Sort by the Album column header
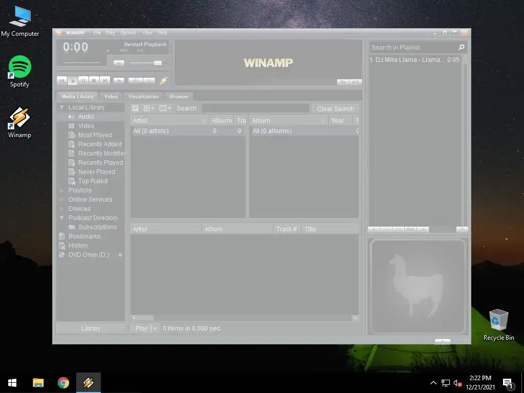Image resolution: width=524 pixels, height=393 pixels. pyautogui.click(x=289, y=121)
